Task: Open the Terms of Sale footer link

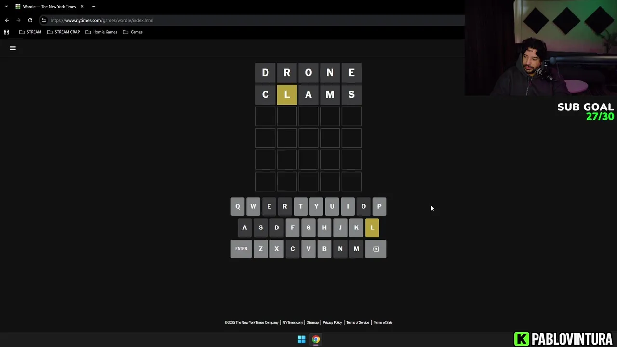Action: pos(383,322)
